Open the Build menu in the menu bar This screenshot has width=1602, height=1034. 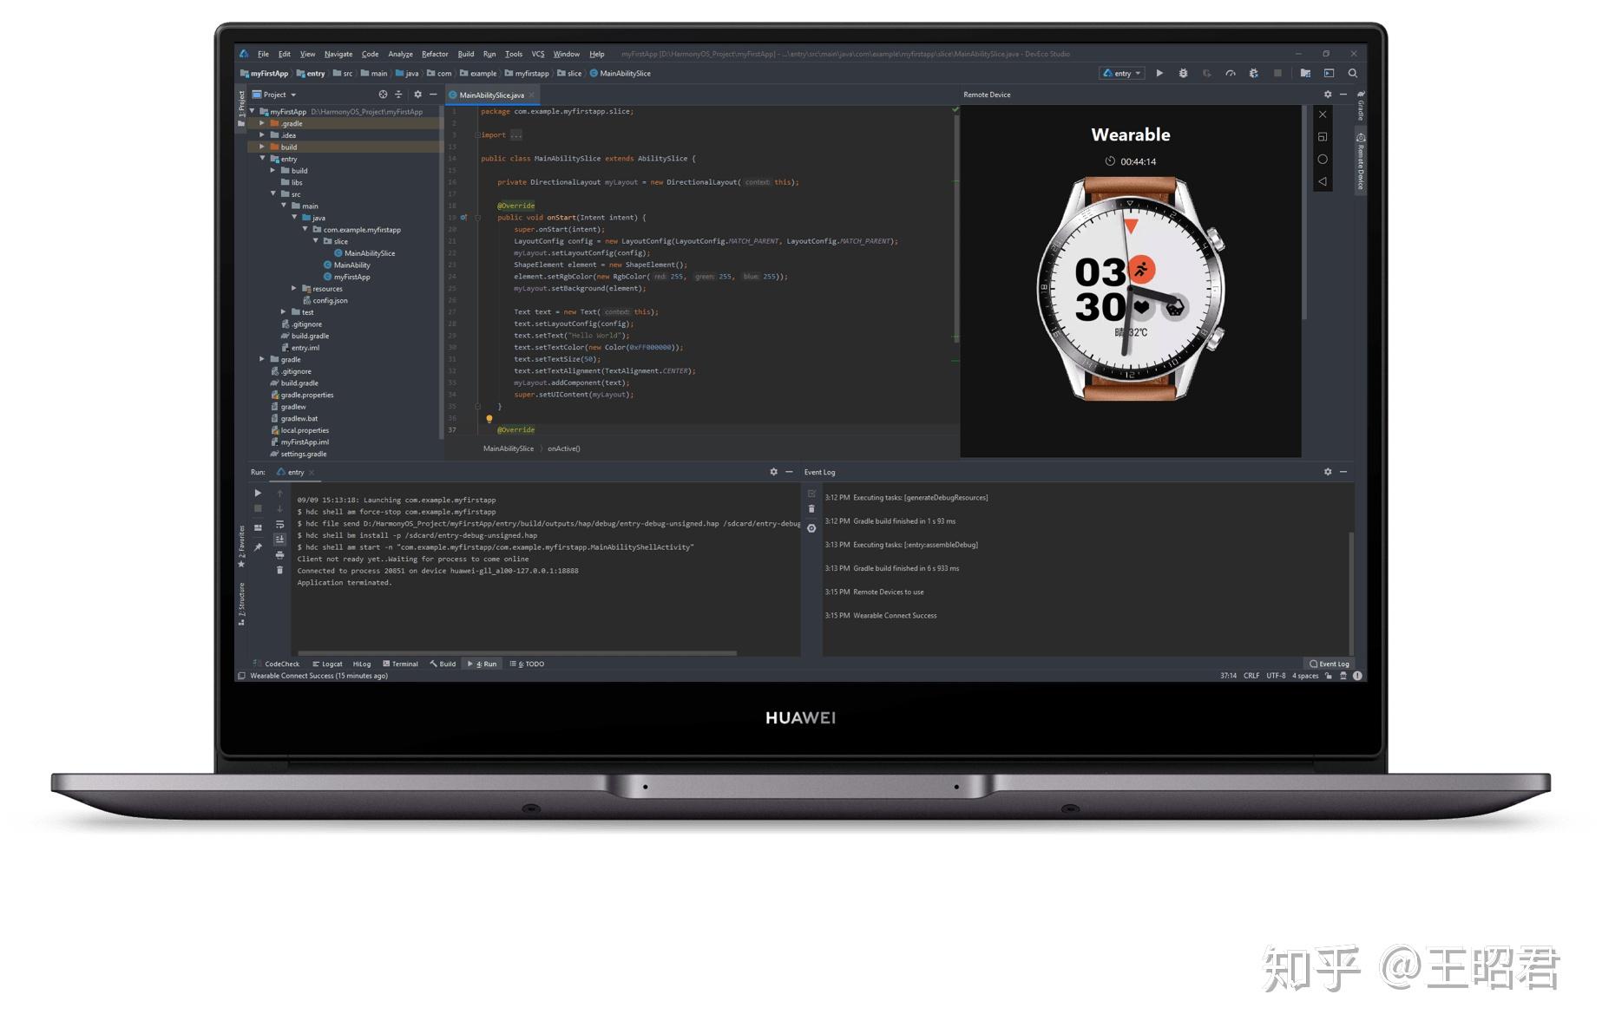(466, 54)
